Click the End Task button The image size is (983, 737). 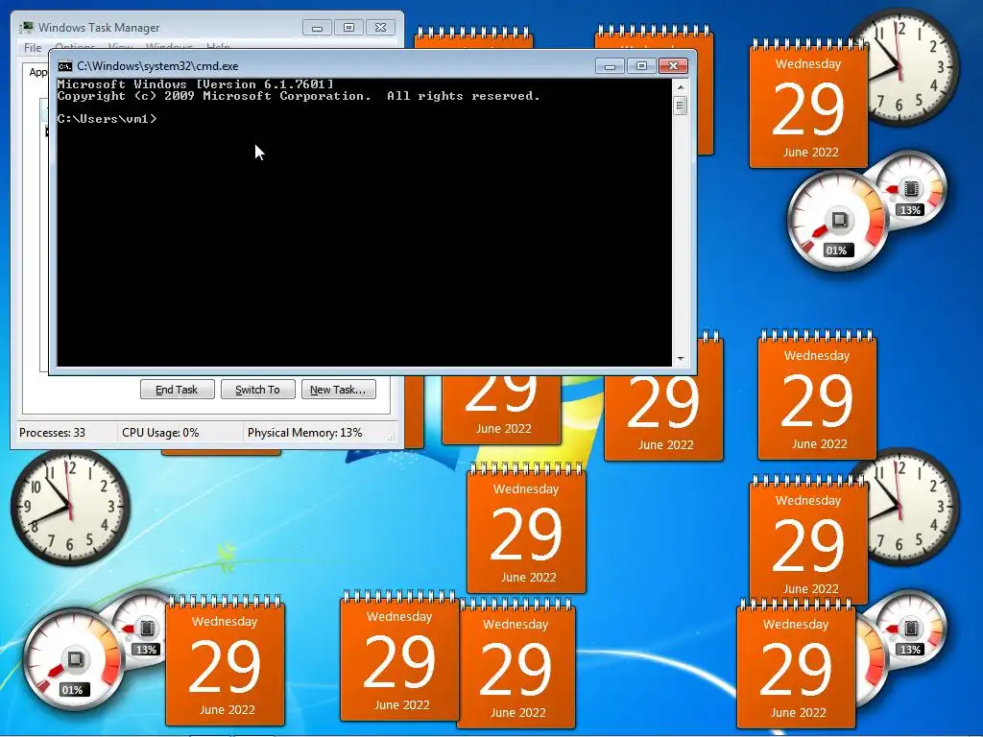[x=177, y=390]
